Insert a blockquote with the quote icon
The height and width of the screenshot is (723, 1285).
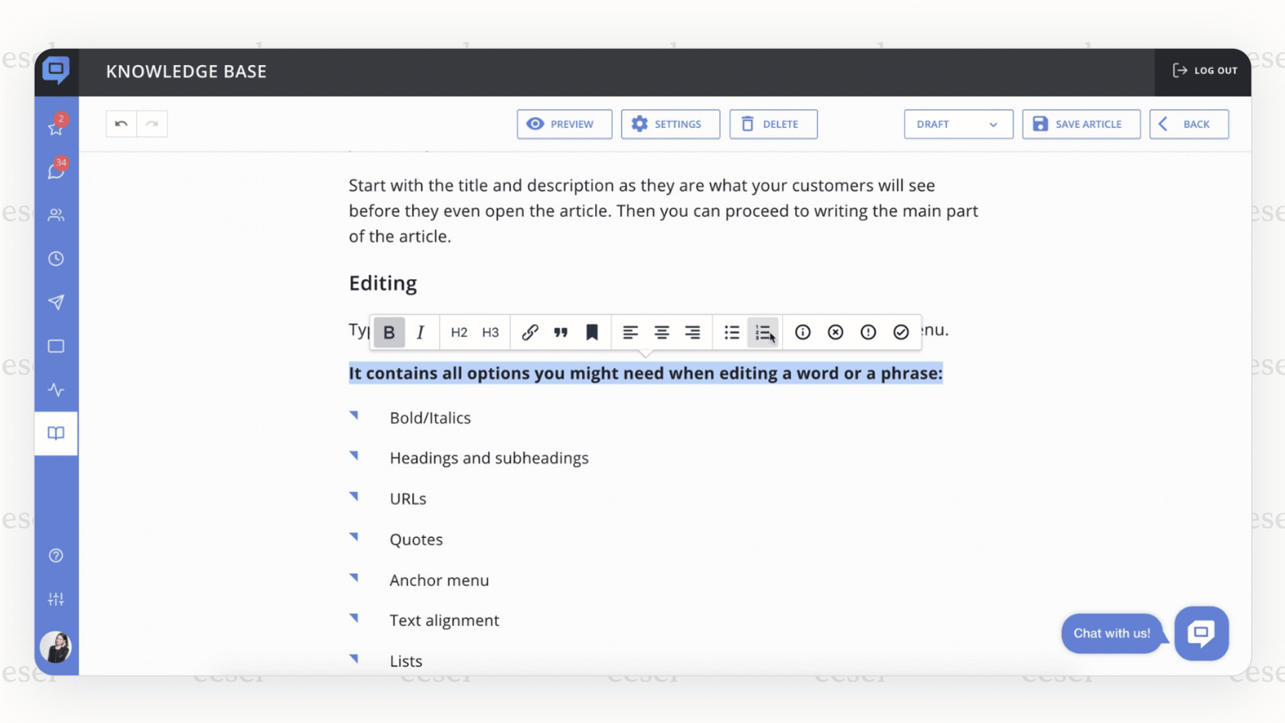[561, 332]
